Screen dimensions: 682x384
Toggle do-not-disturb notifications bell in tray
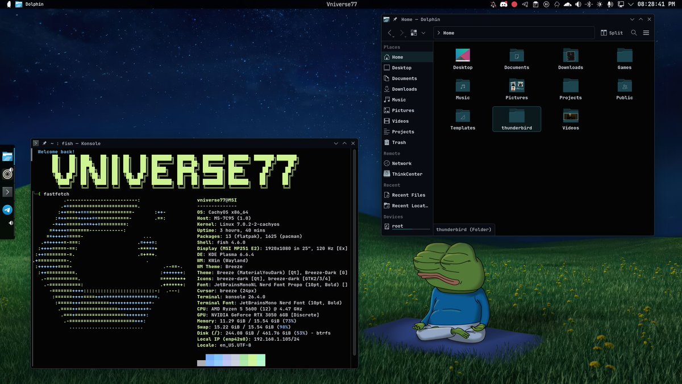[493, 4]
